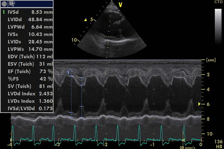The height and width of the screenshot is (149, 224).
Task: Click the 2D sector image thumbnail
Action: [110, 30]
